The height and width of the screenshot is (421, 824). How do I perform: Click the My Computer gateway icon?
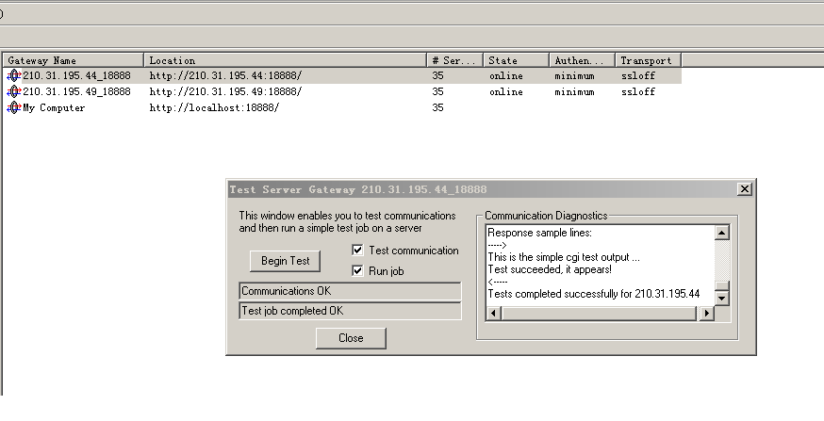tap(13, 107)
